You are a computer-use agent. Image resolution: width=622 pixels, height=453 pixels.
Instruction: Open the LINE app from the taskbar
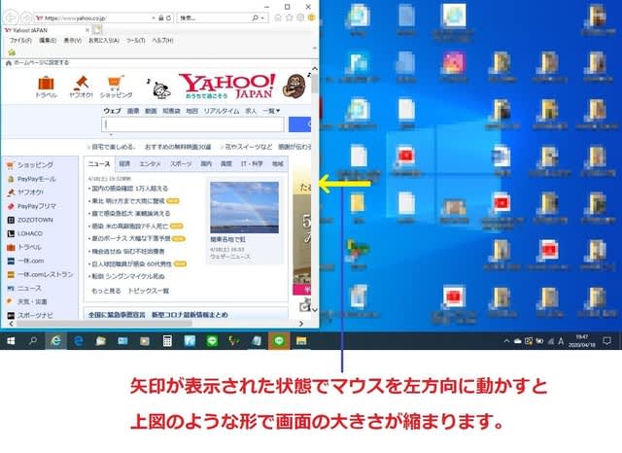[x=212, y=341]
